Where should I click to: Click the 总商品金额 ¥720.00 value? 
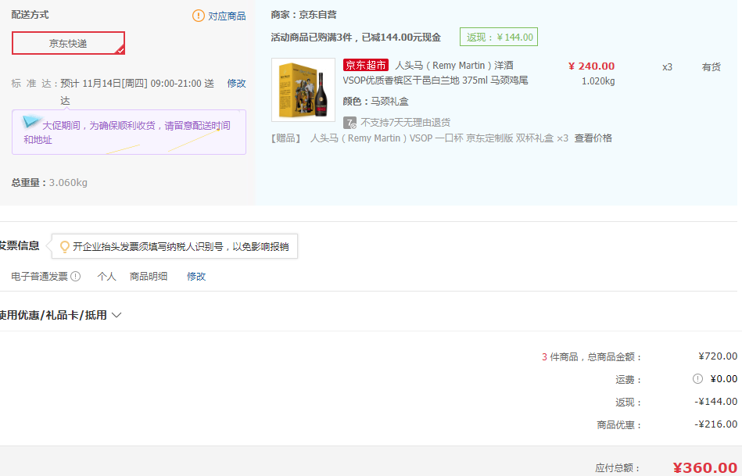click(718, 356)
